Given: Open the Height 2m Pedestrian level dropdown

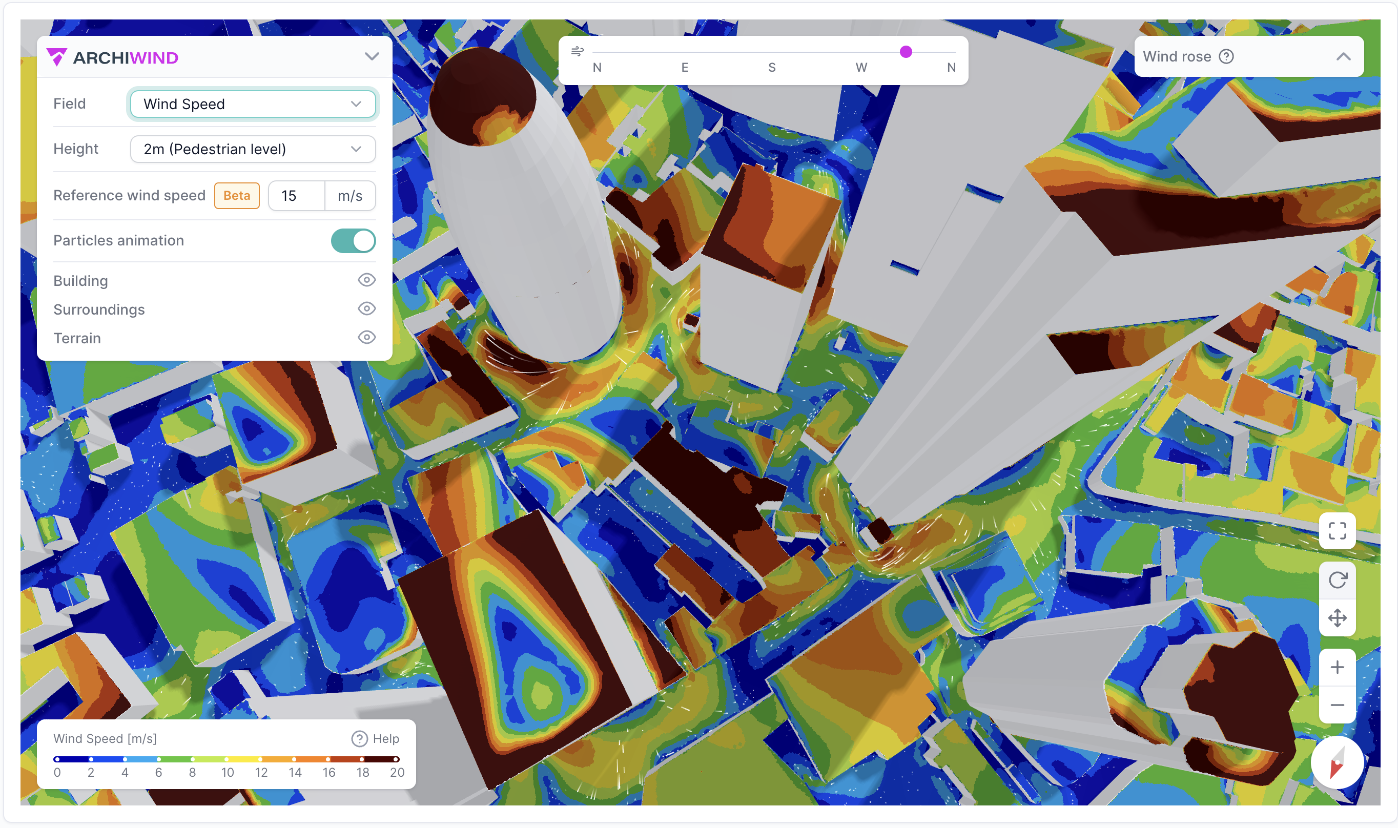Looking at the screenshot, I should pyautogui.click(x=252, y=149).
